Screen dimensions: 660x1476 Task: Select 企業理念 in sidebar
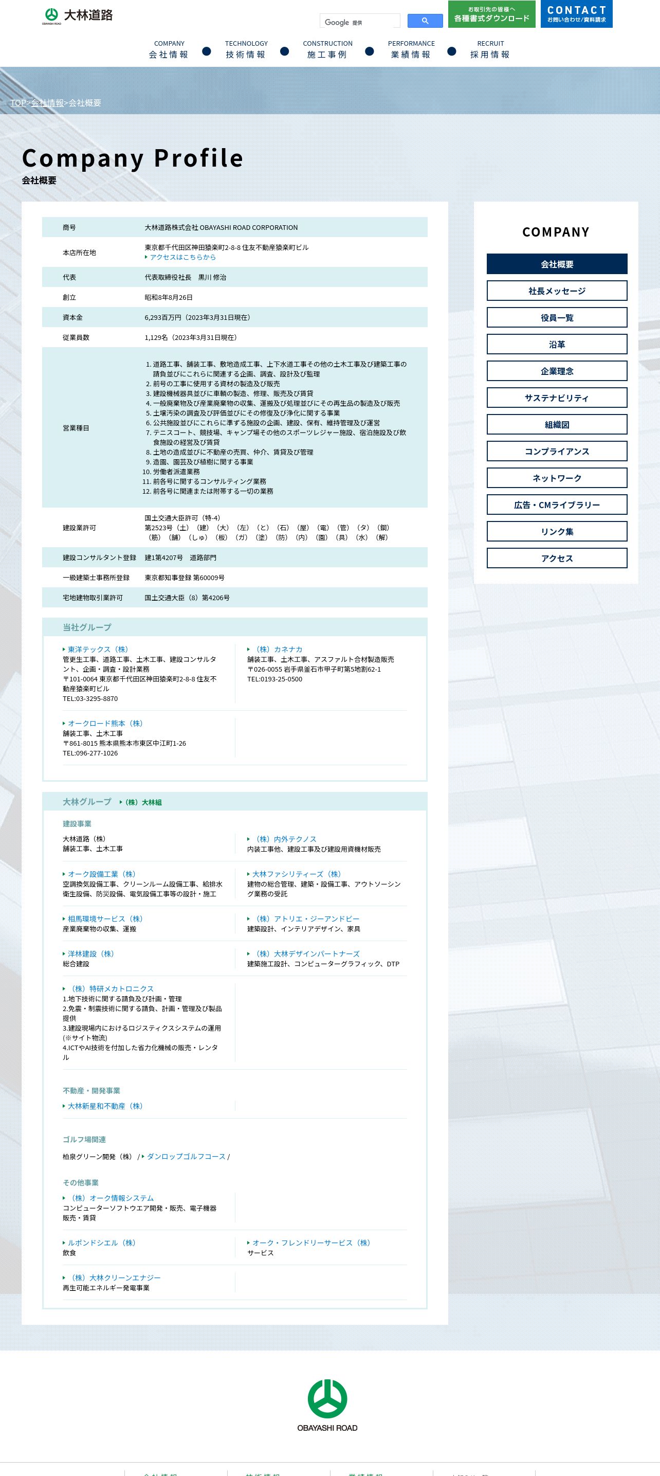click(557, 371)
